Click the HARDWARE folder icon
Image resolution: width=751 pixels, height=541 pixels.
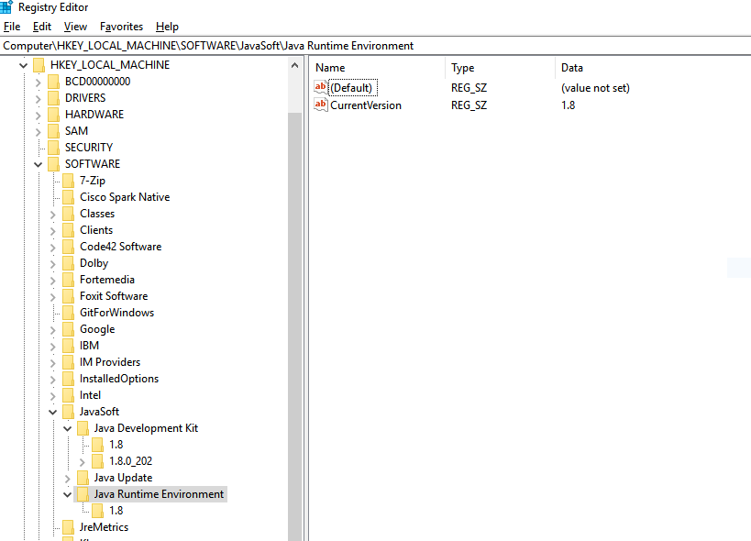53,115
